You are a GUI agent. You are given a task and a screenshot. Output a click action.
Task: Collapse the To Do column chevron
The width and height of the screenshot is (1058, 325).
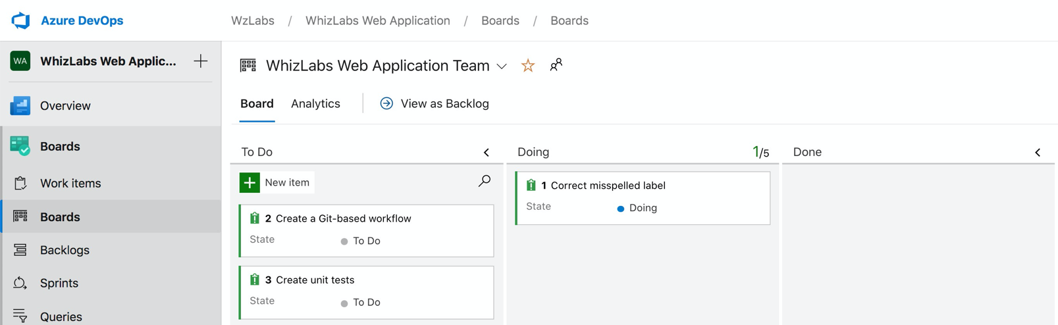point(487,153)
